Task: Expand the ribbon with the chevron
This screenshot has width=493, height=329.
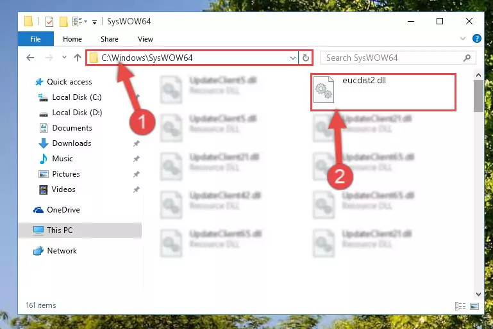Action: click(462, 38)
